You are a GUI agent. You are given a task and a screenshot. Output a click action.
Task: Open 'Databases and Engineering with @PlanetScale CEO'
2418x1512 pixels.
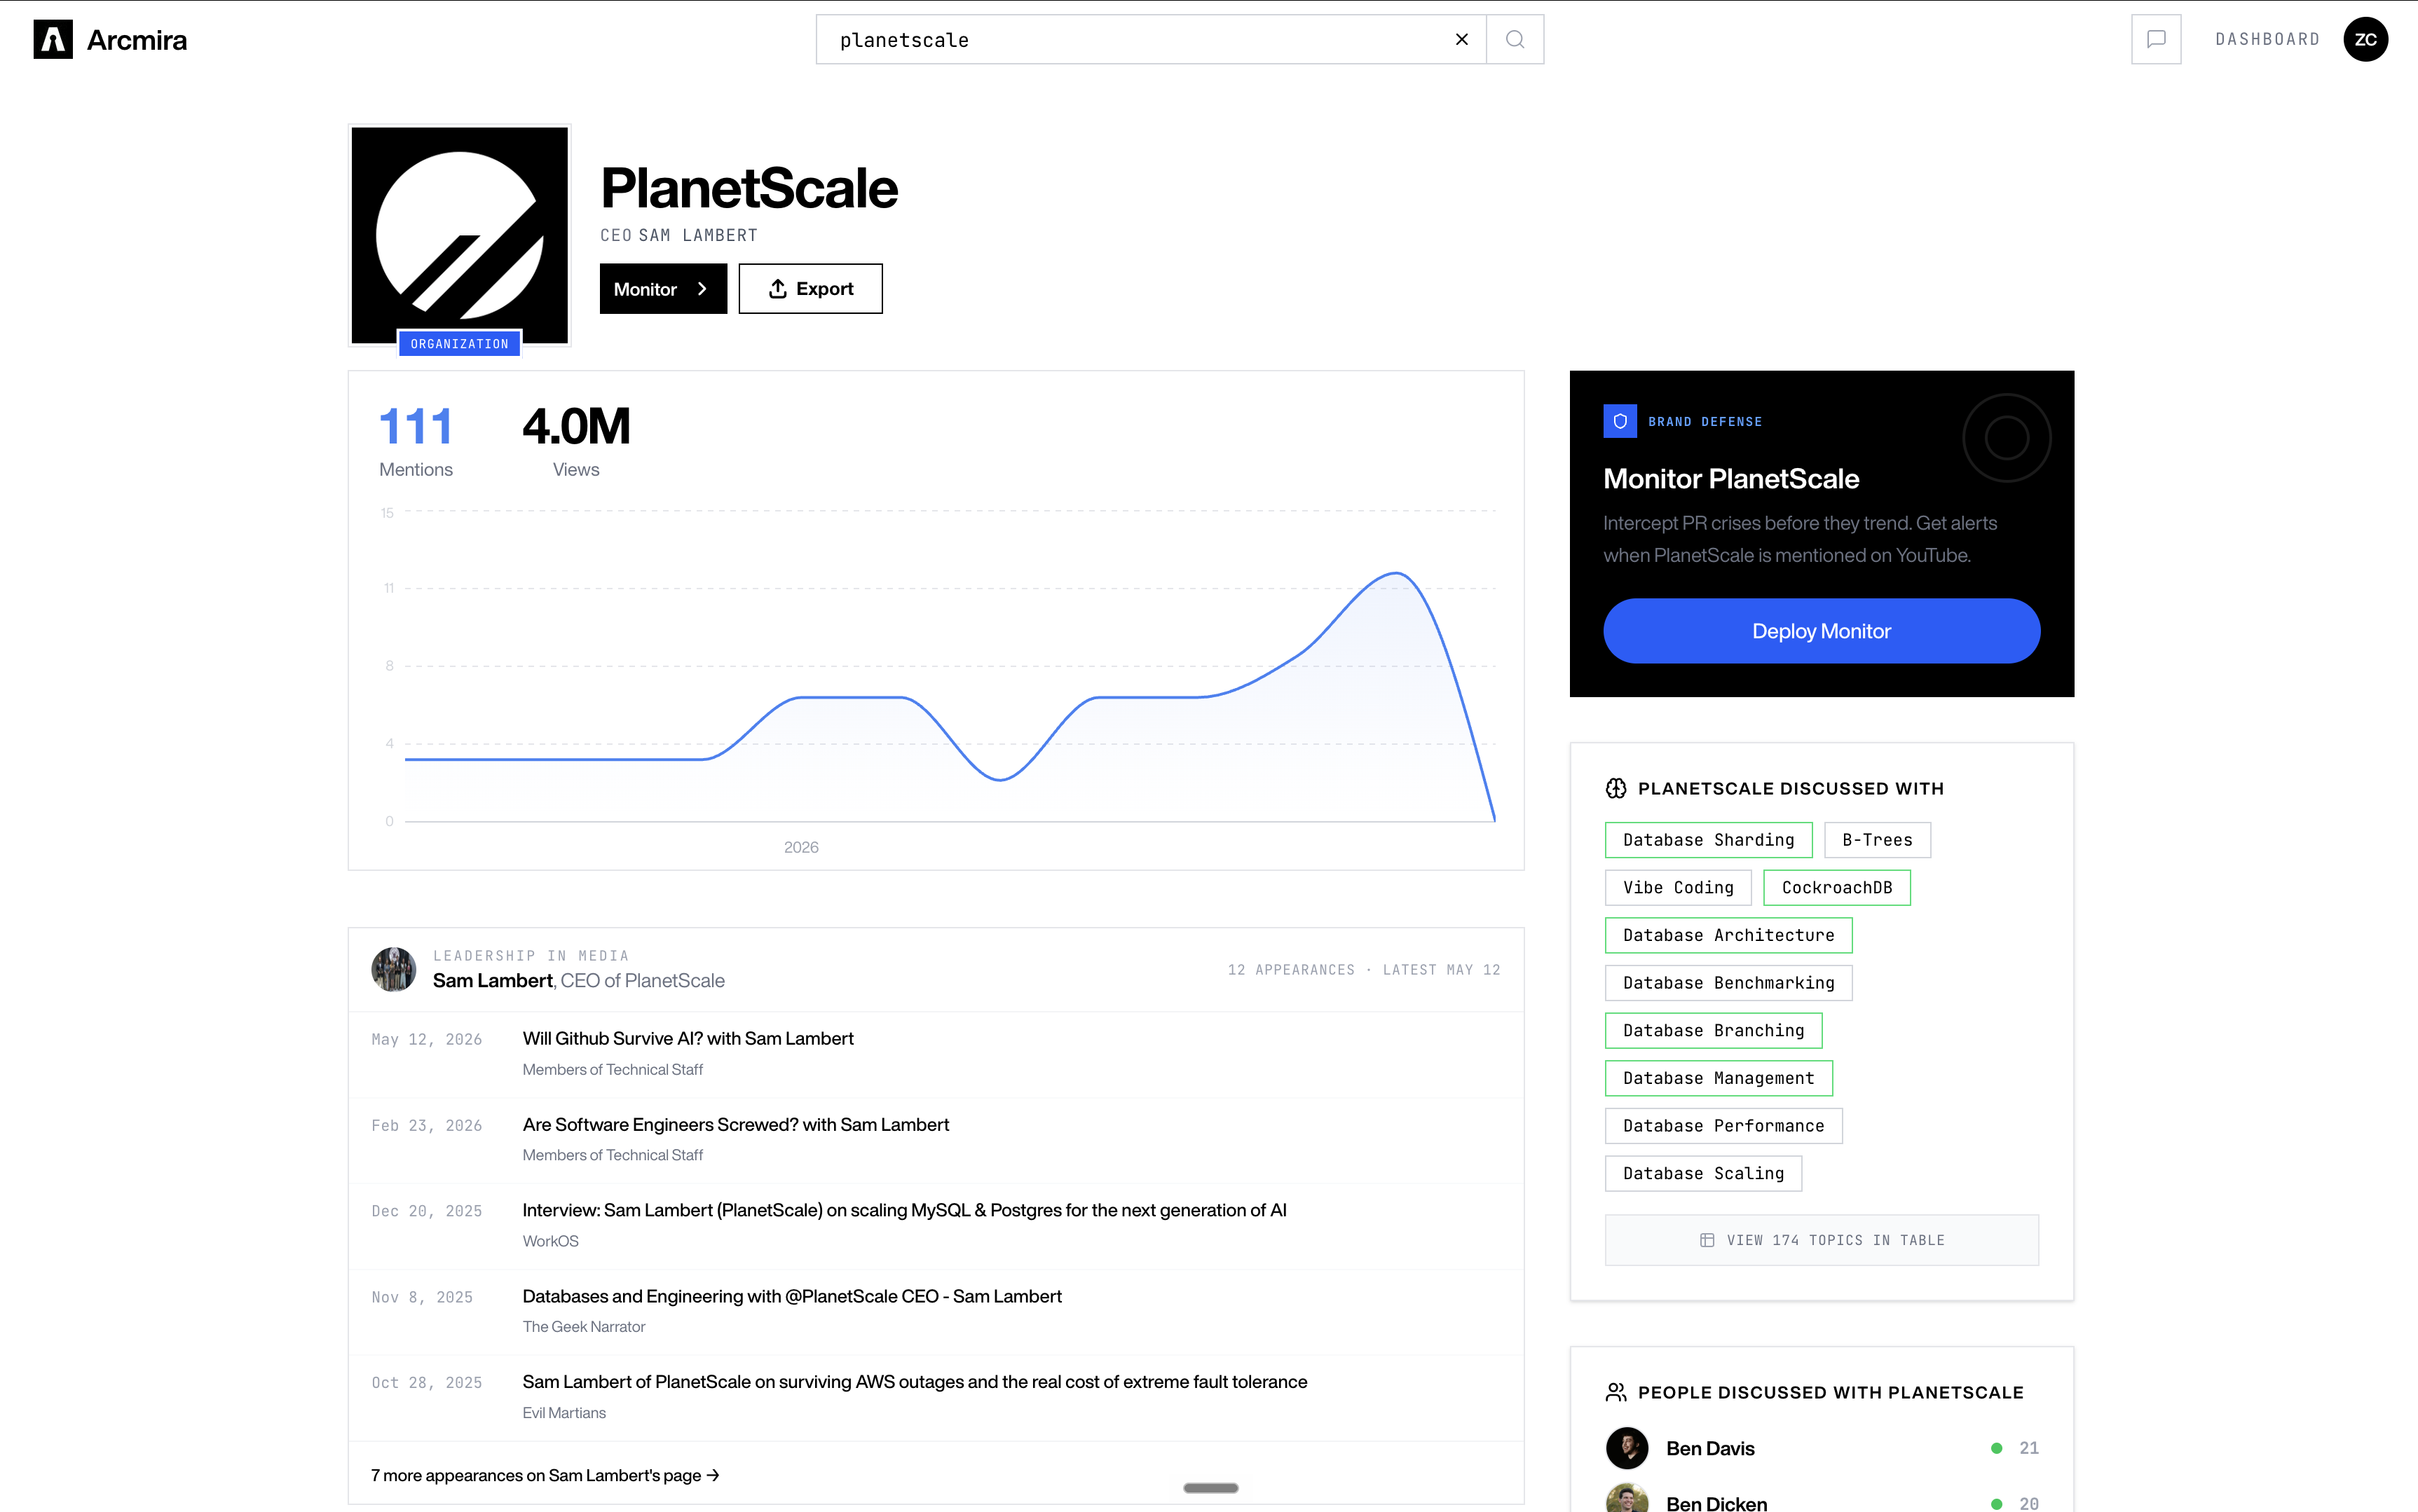792,1296
